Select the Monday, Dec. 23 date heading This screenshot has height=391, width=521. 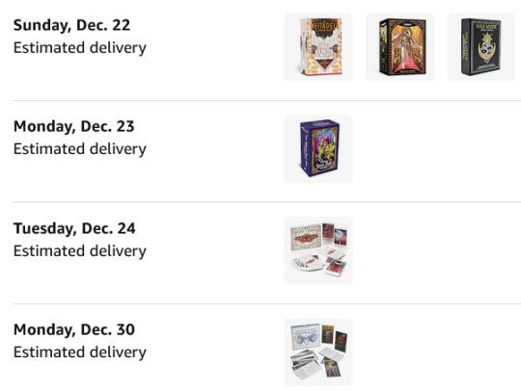(73, 127)
